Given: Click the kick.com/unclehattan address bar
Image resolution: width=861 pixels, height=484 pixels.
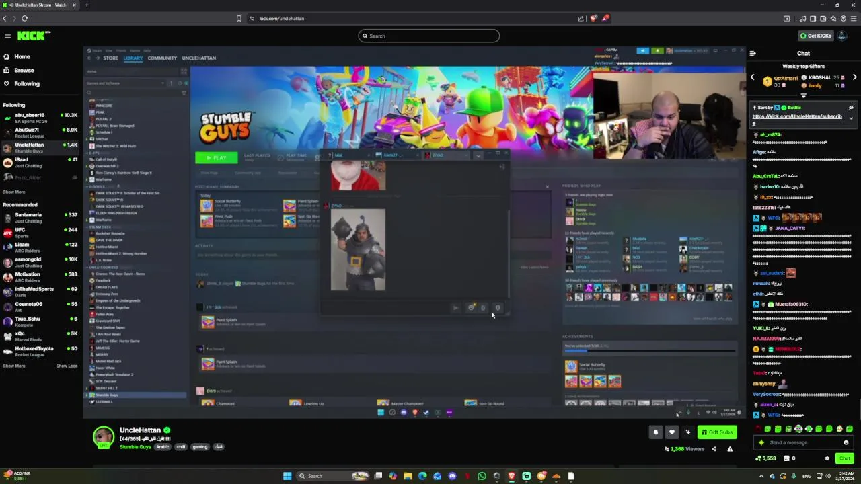Looking at the screenshot, I should point(282,19).
